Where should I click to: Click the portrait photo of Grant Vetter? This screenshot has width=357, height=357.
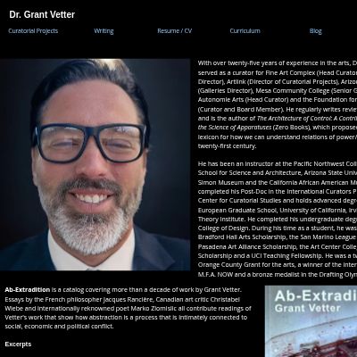pos(95,164)
